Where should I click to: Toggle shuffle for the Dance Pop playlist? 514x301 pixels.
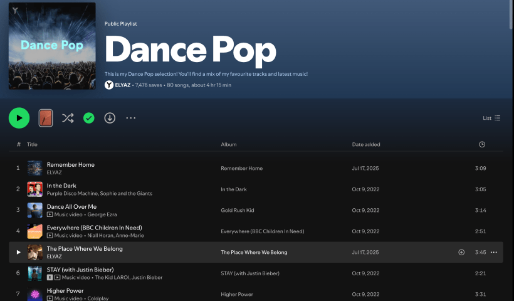click(x=68, y=118)
